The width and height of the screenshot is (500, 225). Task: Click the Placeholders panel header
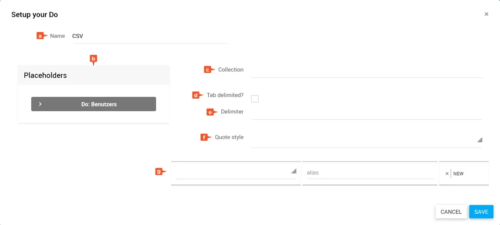pyautogui.click(x=93, y=75)
